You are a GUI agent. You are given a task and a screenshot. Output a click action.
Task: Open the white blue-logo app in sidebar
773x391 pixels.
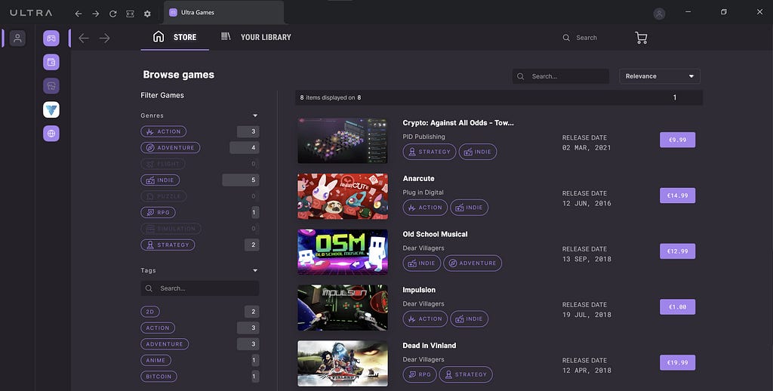(51, 109)
